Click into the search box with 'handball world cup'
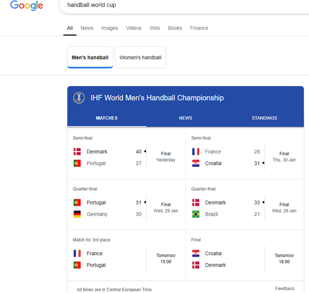Viewport: 309px width, 293px height. pyautogui.click(x=185, y=5)
